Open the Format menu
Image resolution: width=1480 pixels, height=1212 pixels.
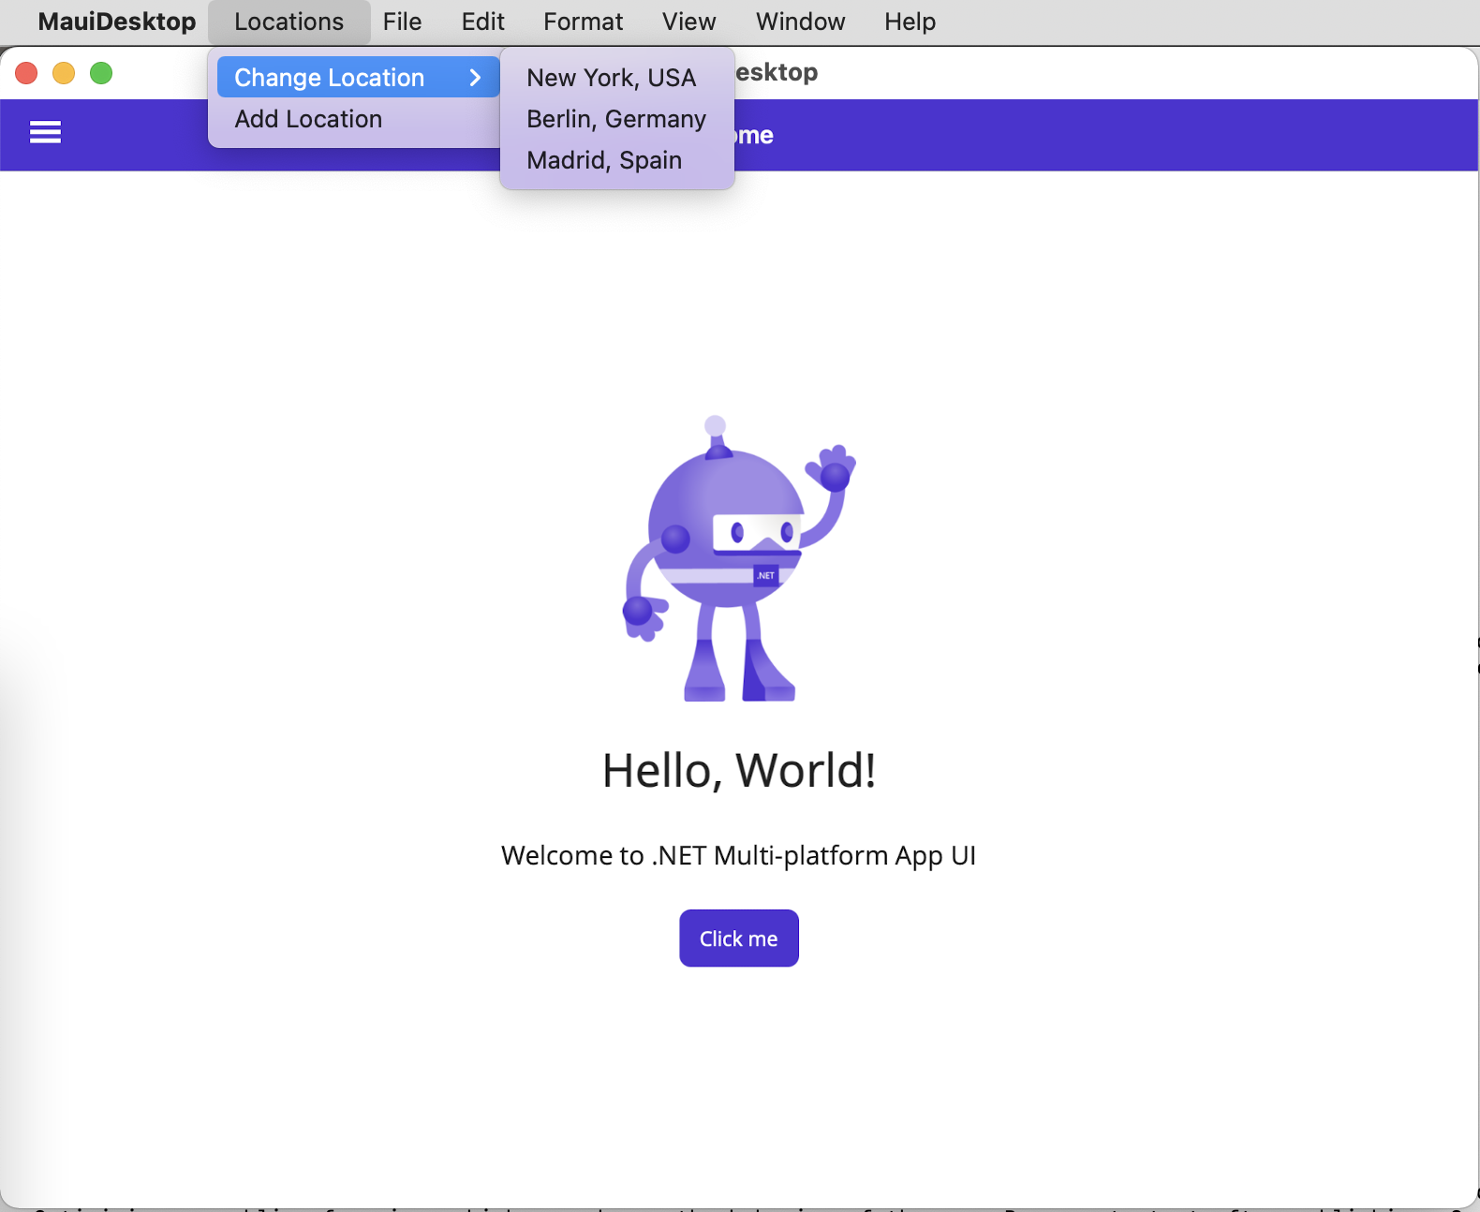(x=583, y=22)
